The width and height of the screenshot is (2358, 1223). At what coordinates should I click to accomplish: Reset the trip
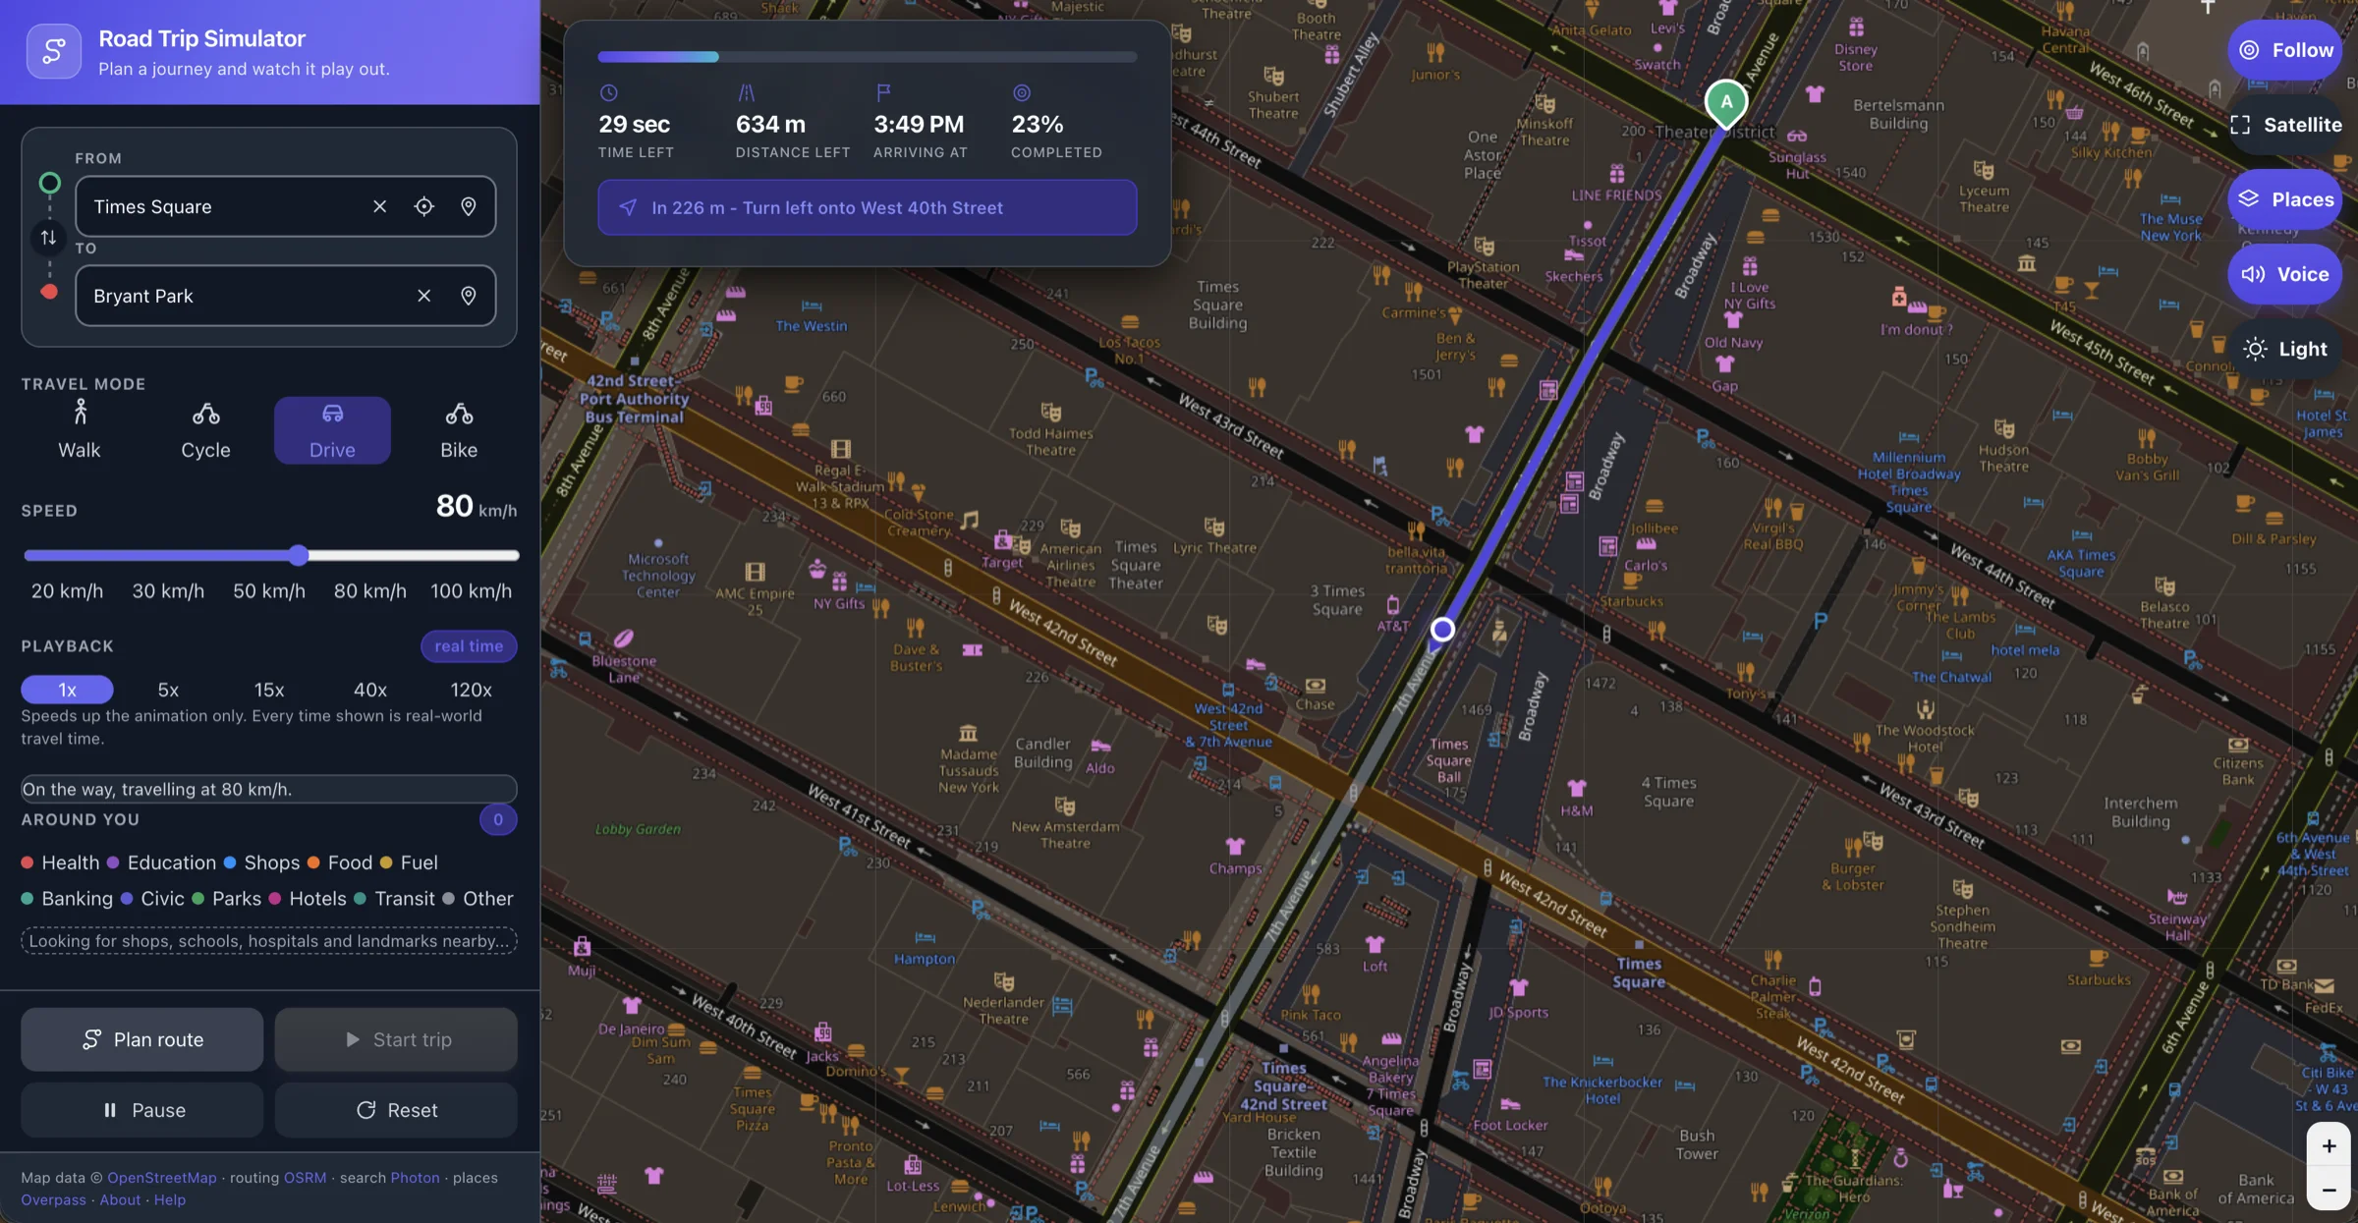click(x=396, y=1110)
